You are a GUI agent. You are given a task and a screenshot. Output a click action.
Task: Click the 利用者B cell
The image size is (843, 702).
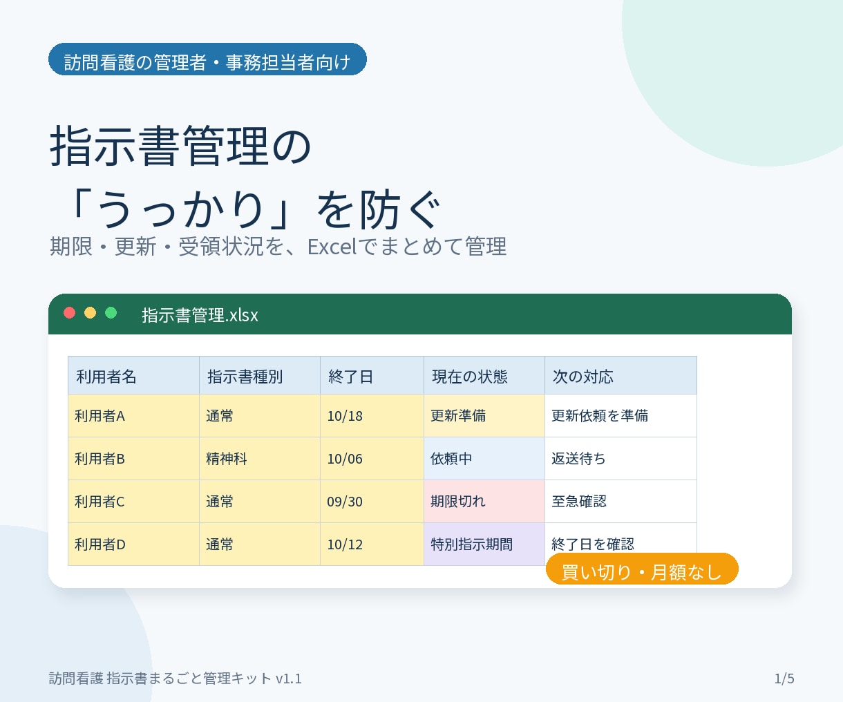point(133,459)
